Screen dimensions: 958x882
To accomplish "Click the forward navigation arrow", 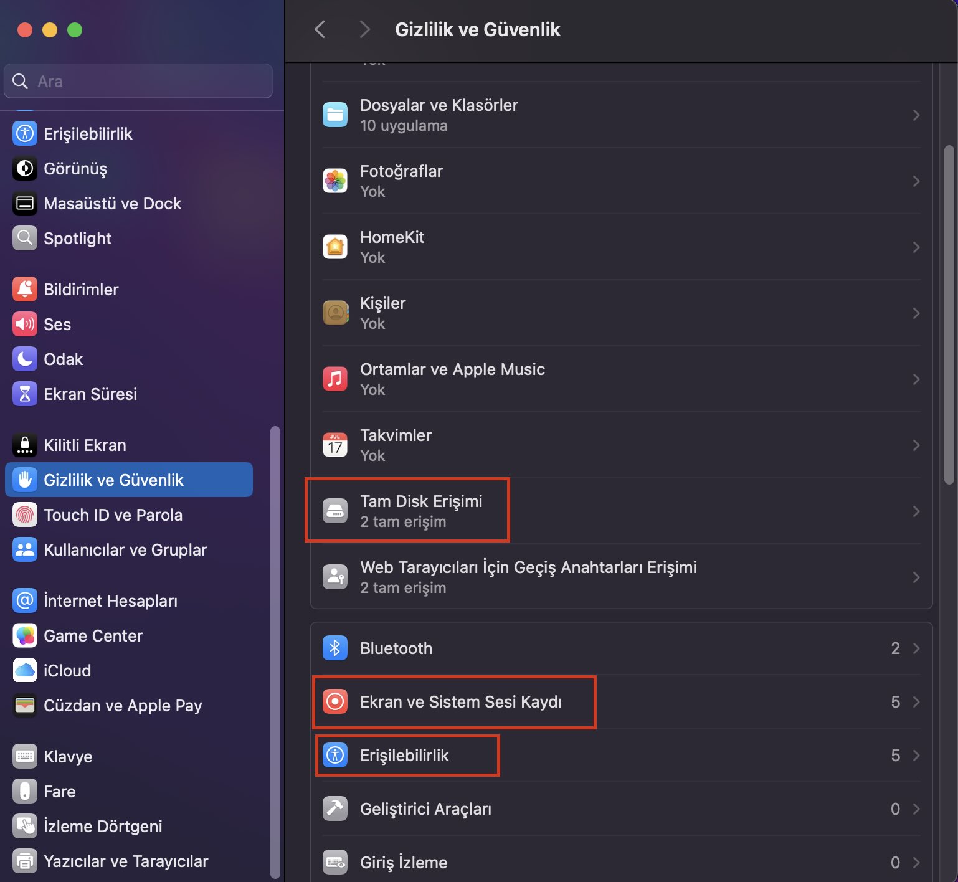I will click(365, 29).
